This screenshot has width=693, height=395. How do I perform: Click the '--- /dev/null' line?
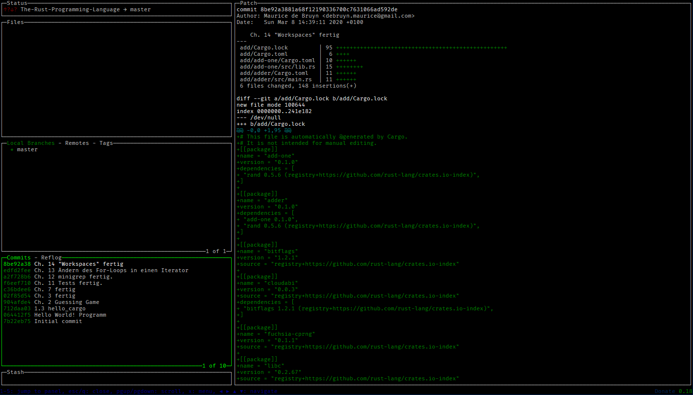point(259,117)
